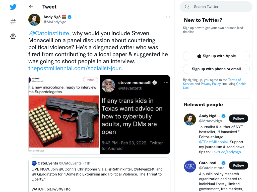257x192 pixels.
Task: Click the Twitter bird logo
Action: 13,7
